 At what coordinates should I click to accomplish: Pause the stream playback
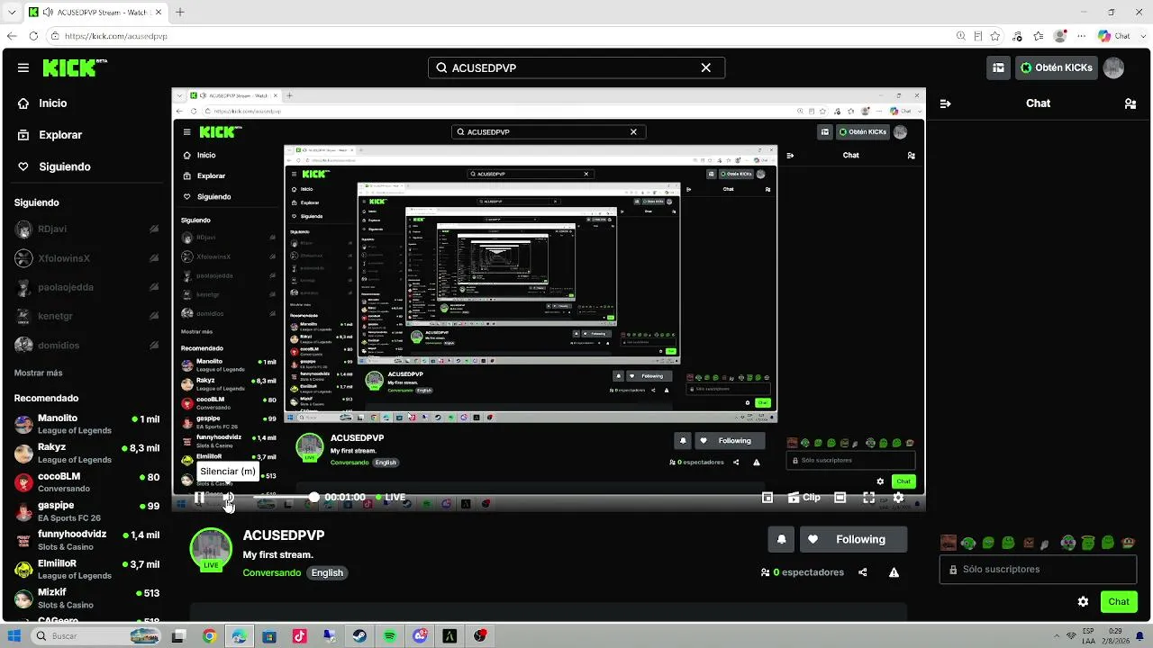pos(199,497)
